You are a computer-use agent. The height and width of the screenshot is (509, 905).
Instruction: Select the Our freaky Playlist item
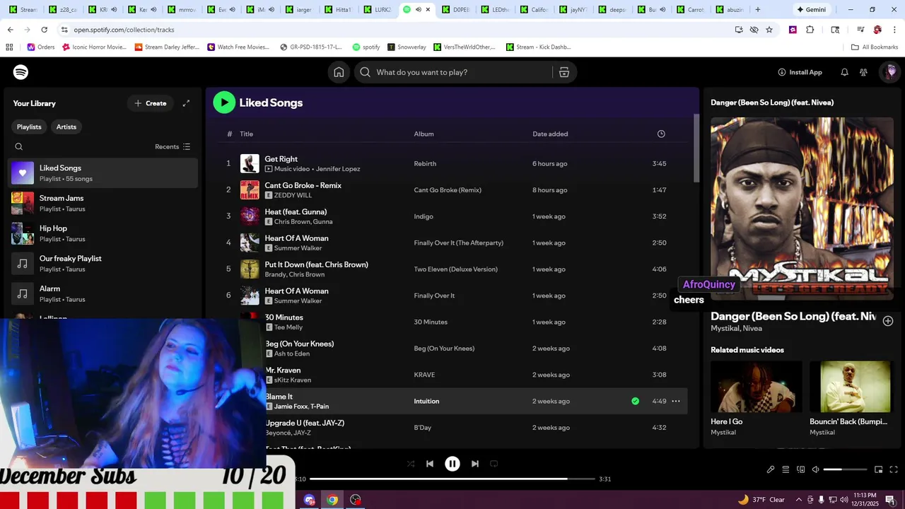[103, 264]
